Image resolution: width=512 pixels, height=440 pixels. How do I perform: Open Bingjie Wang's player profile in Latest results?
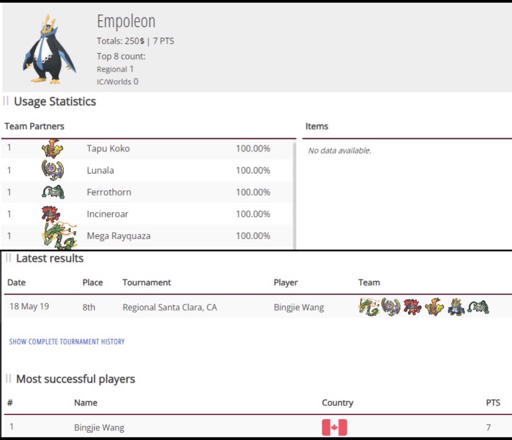pos(299,307)
